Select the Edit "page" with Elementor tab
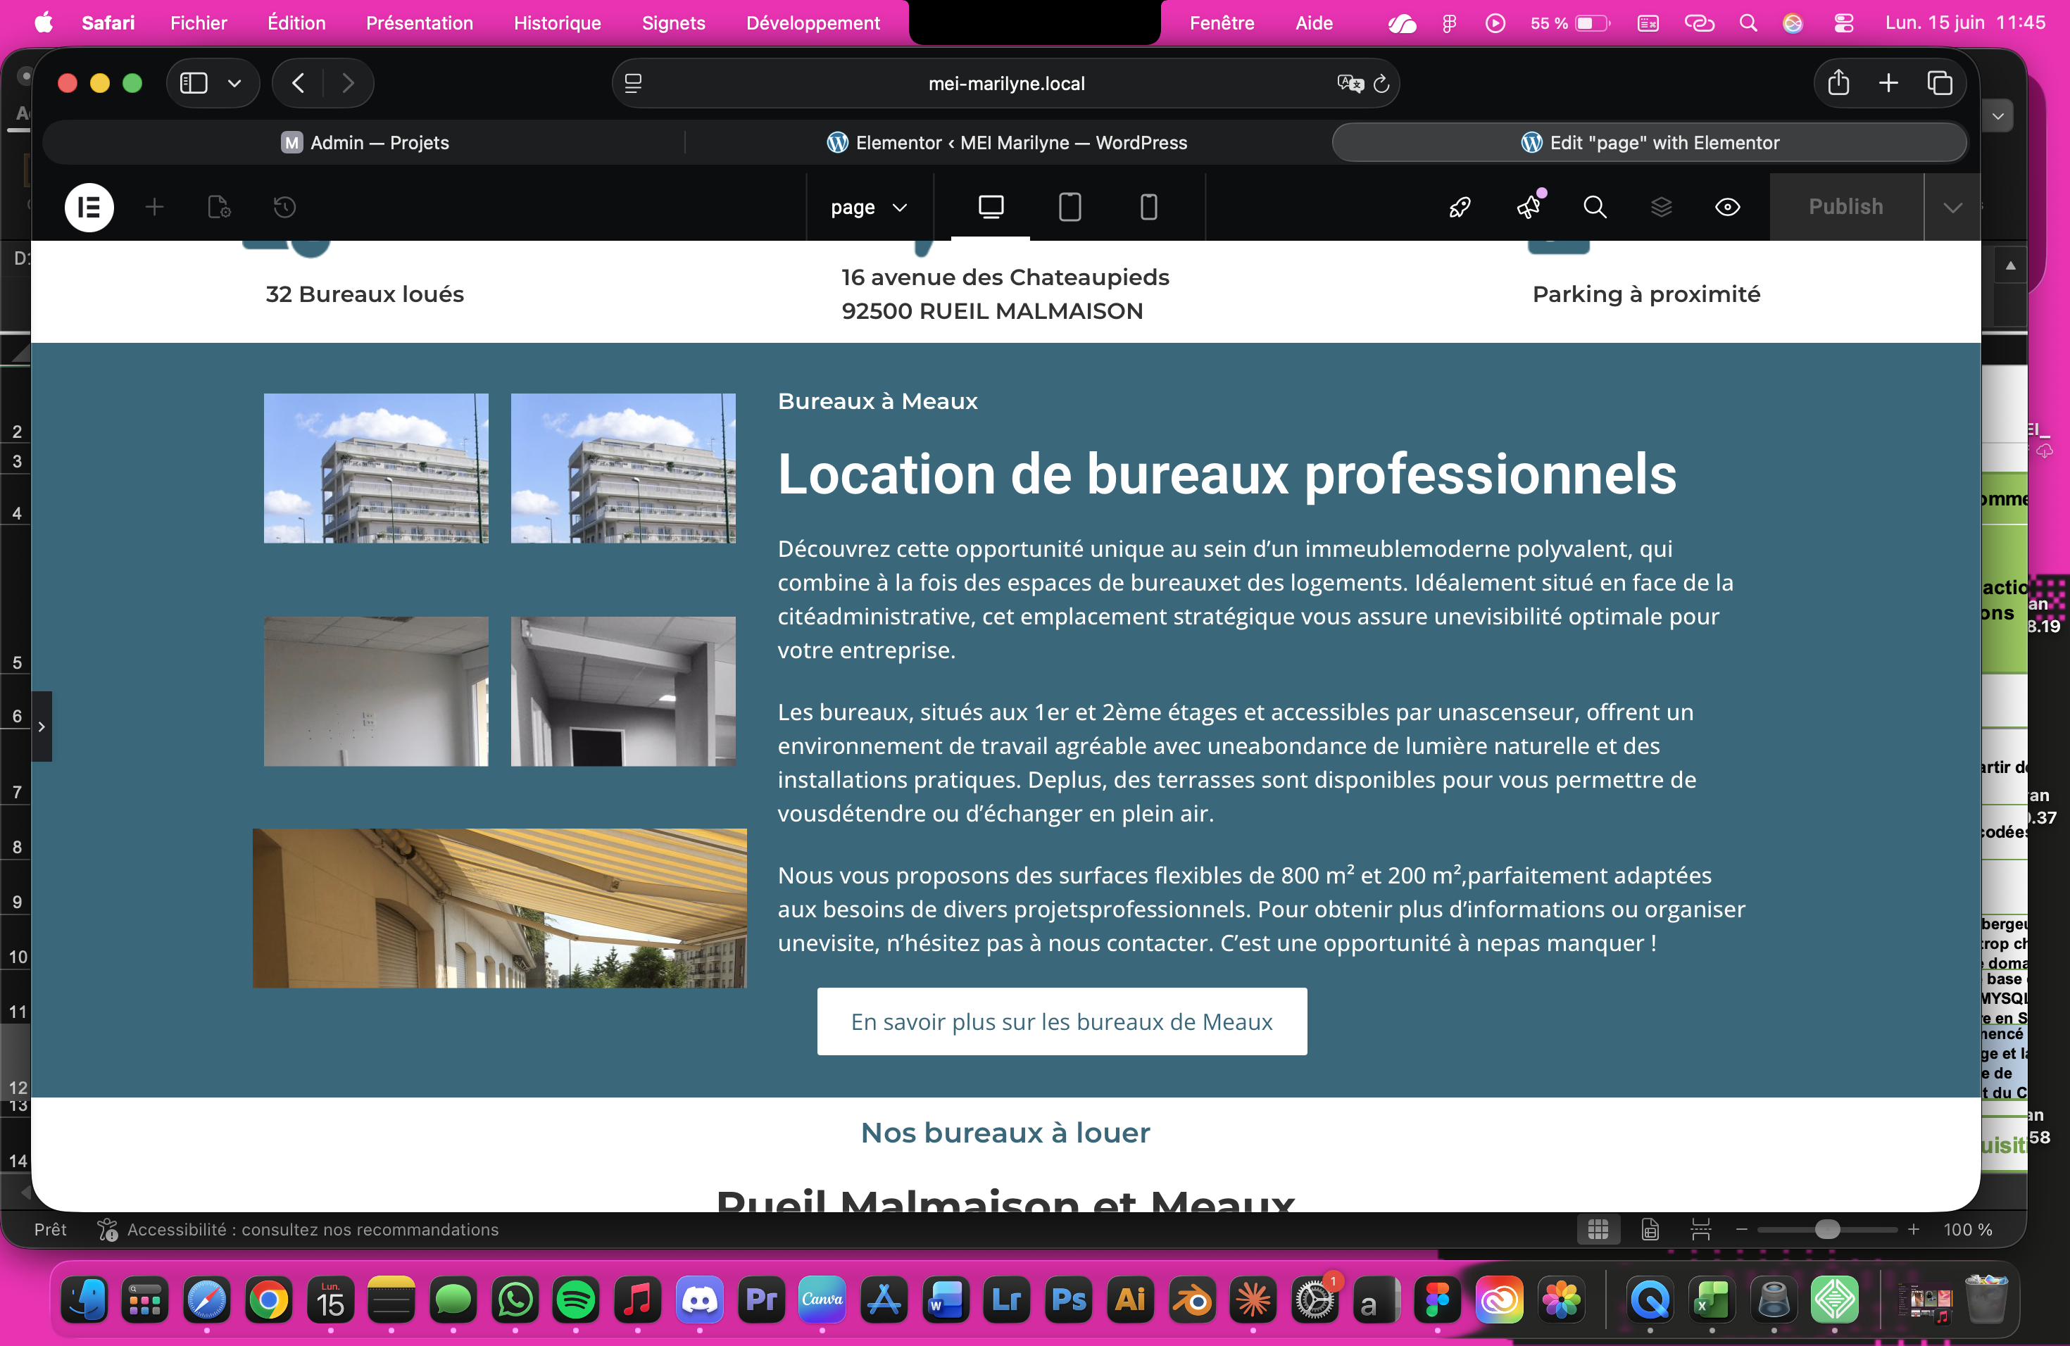 point(1649,143)
